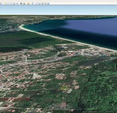Screen dimensions: 117x113
Task: Select the Add Path tool
Action: (x=11, y=3)
